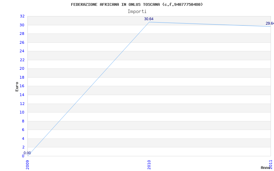Screen dimensions: 274x171
Task: Click the Anno x-axis title
Action: 266,168
